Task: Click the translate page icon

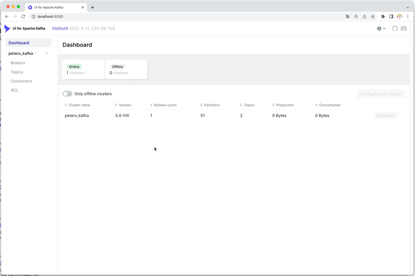Action: pyautogui.click(x=348, y=16)
